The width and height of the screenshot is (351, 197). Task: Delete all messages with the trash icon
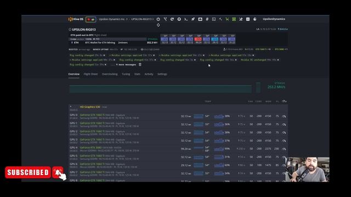(x=140, y=65)
